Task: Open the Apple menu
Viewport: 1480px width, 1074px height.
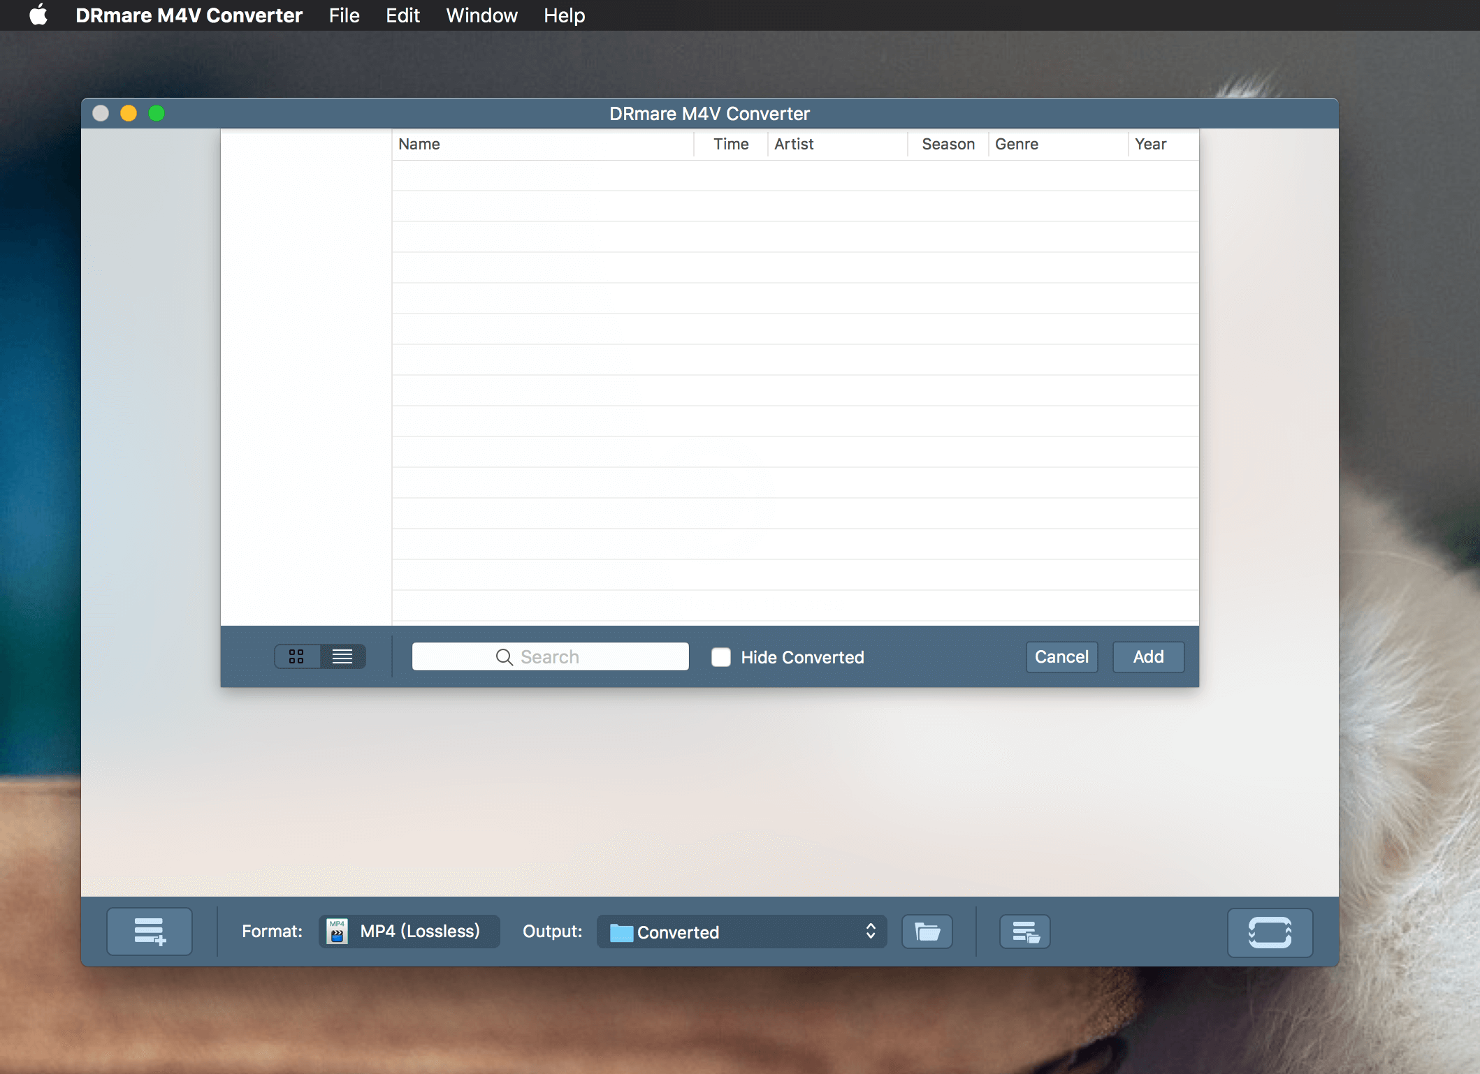Action: pos(38,15)
